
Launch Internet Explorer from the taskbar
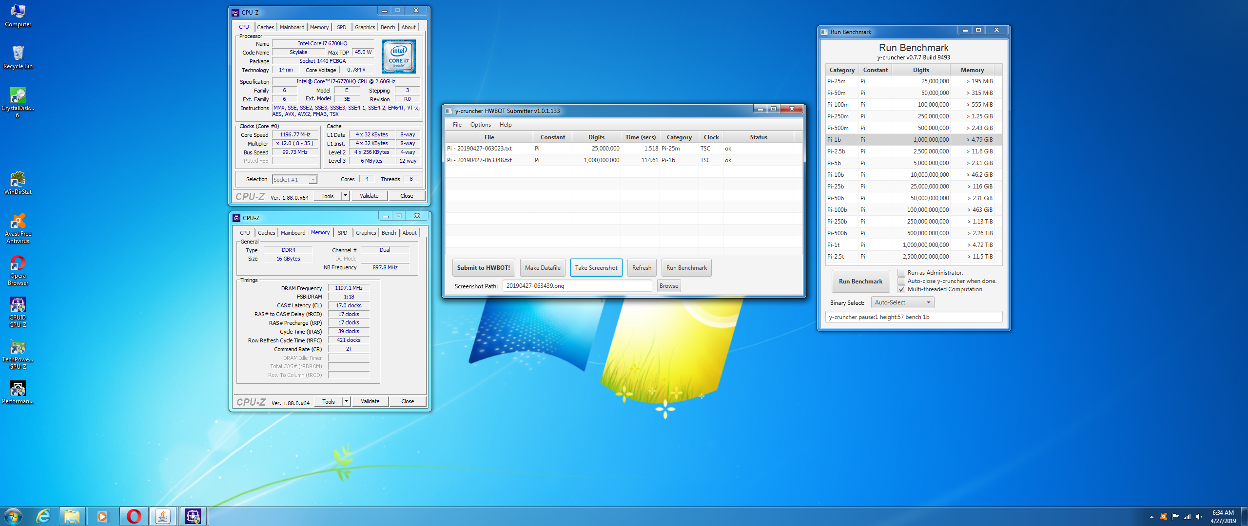44,516
